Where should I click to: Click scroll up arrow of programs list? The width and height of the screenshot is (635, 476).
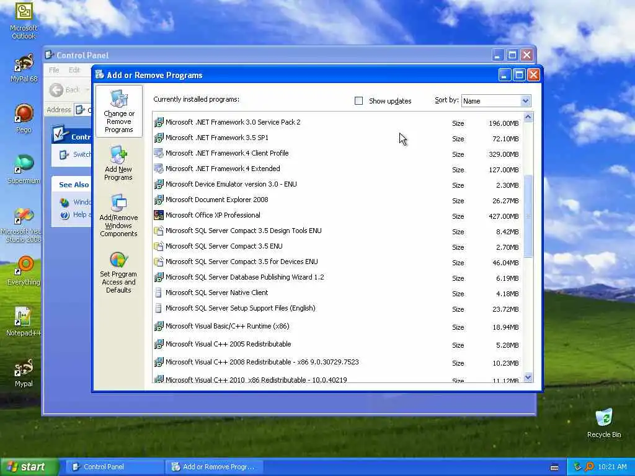click(x=528, y=117)
